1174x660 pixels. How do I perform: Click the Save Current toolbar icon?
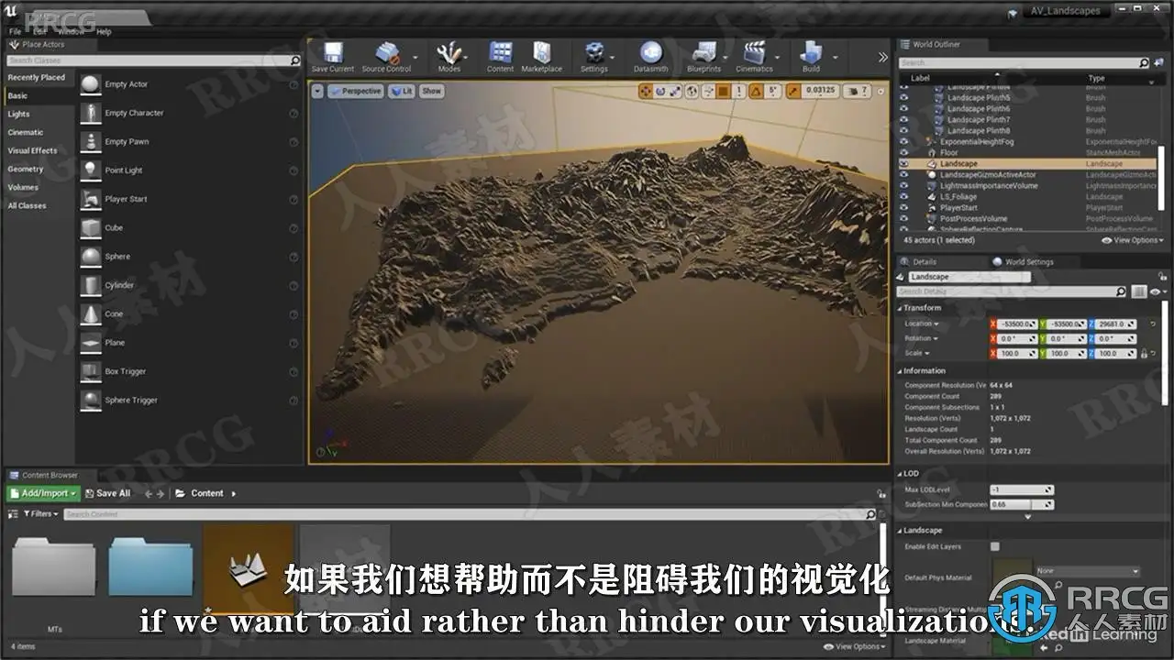coord(332,57)
